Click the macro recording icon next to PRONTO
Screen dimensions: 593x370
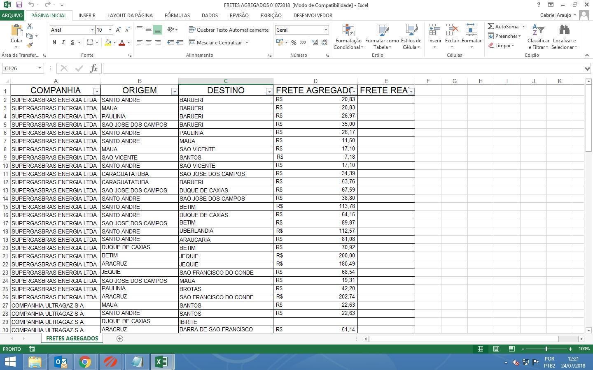[32, 349]
